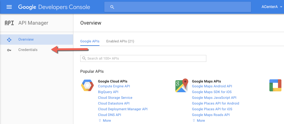Viewport: 284px width, 124px height.
Task: Open Credentials in the sidebar
Action: tap(28, 50)
